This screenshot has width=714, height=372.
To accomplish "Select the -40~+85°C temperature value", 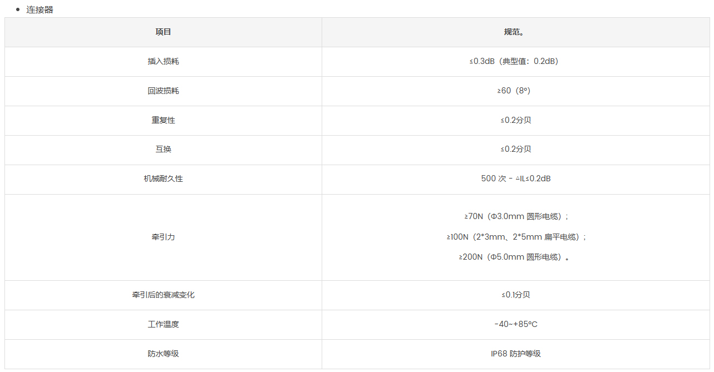I will pos(515,325).
